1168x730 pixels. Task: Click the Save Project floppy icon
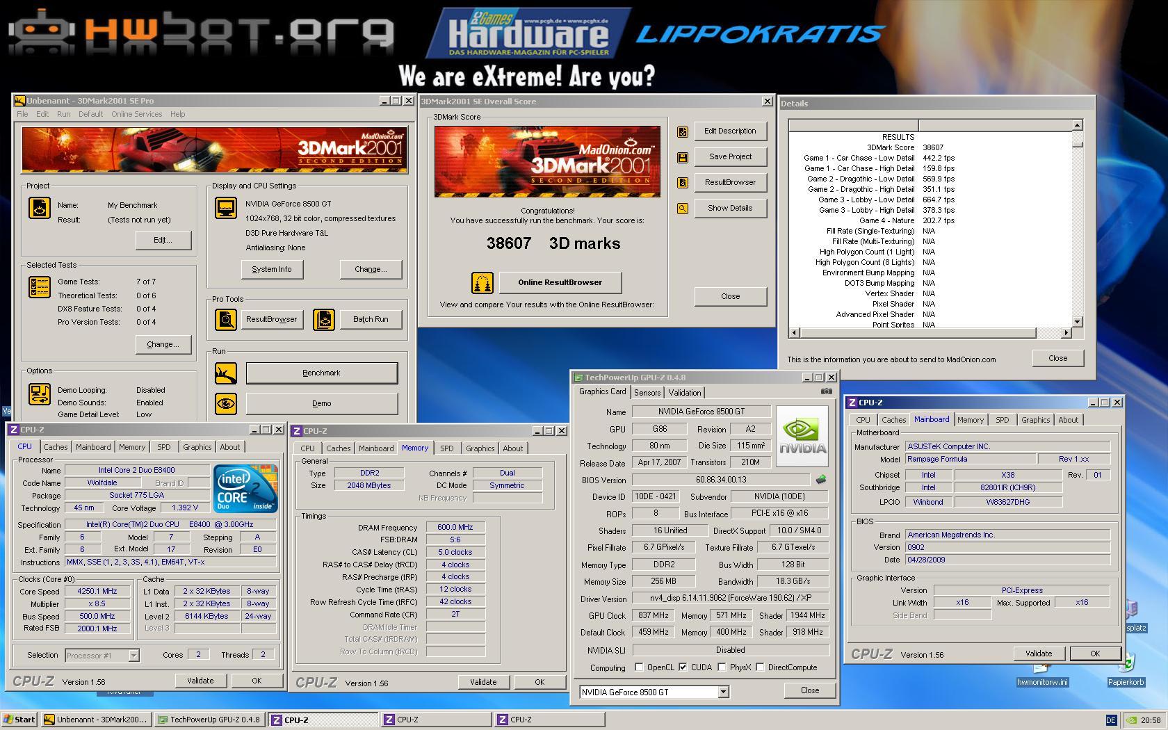pos(683,158)
